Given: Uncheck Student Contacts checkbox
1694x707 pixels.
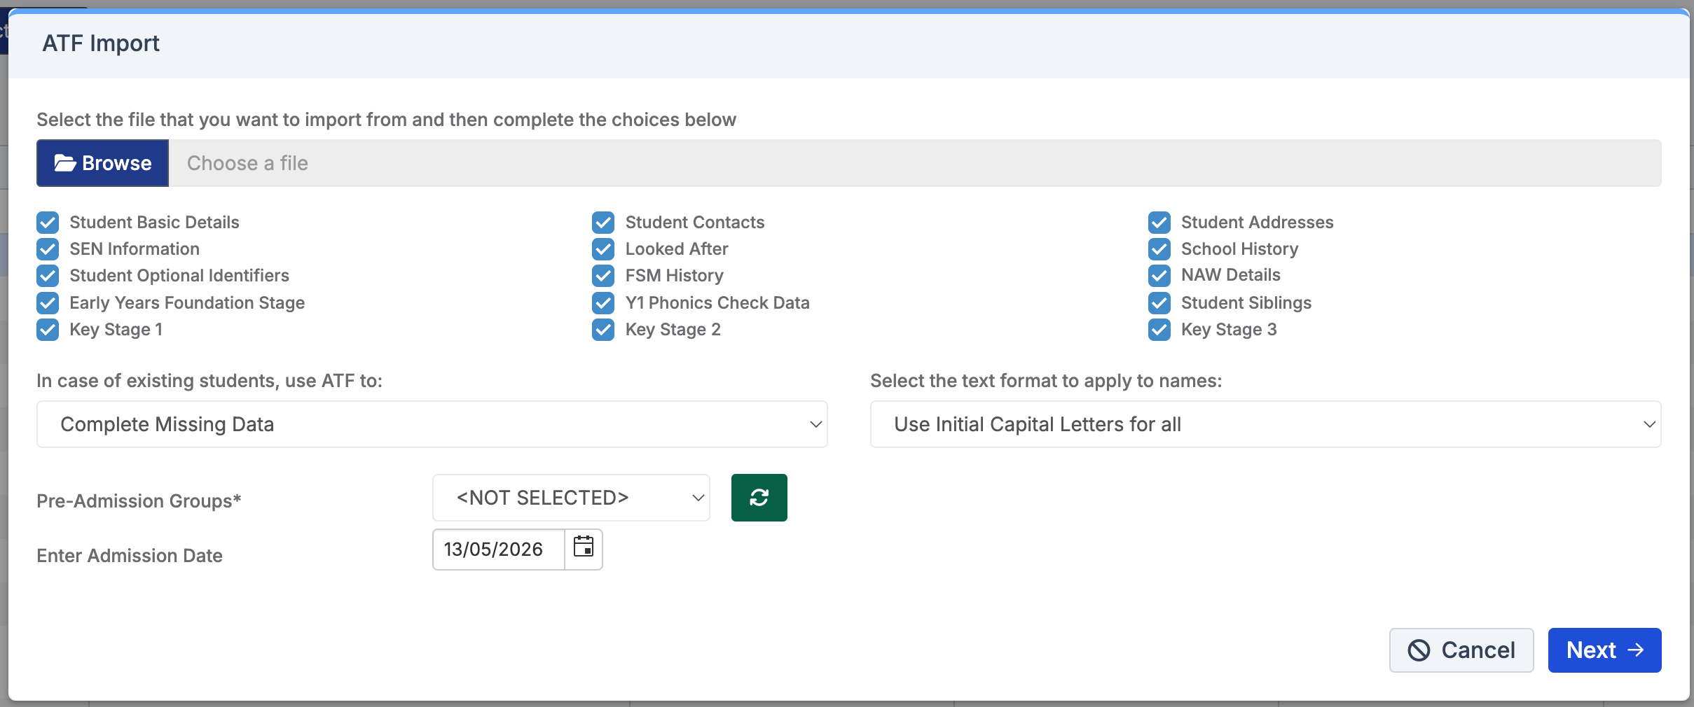Looking at the screenshot, I should tap(603, 223).
